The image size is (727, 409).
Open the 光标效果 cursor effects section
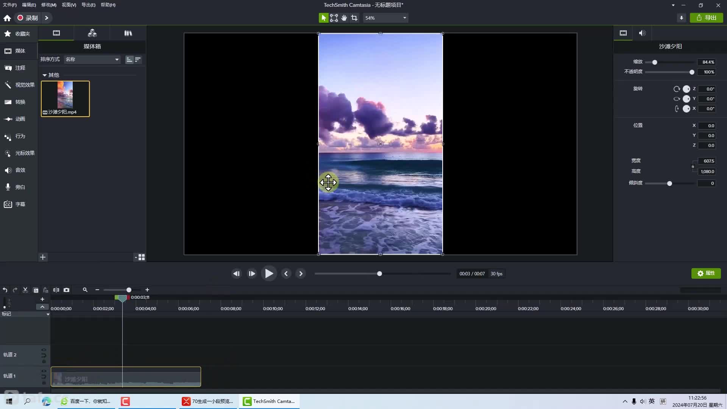click(x=19, y=153)
